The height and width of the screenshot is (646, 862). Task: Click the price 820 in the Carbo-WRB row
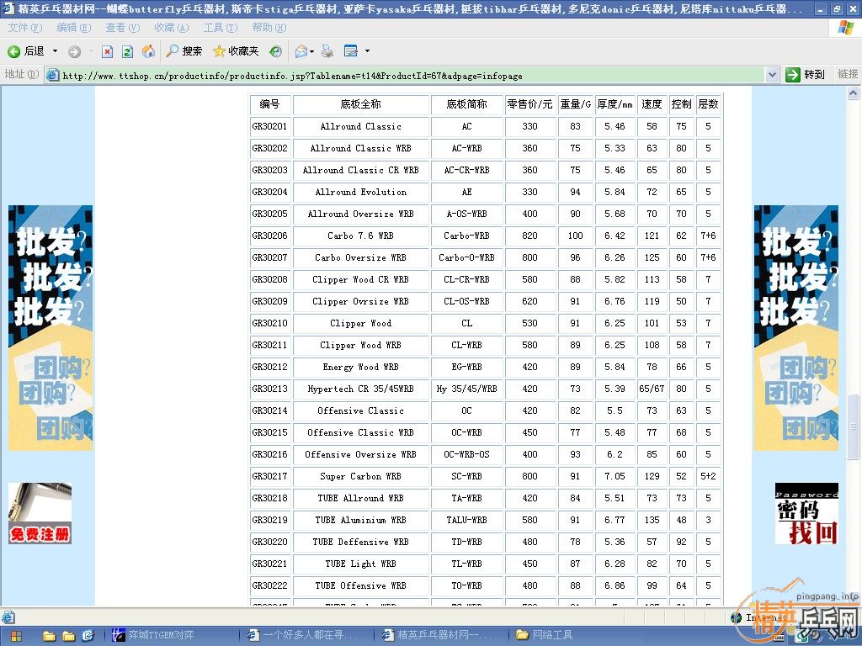[529, 236]
